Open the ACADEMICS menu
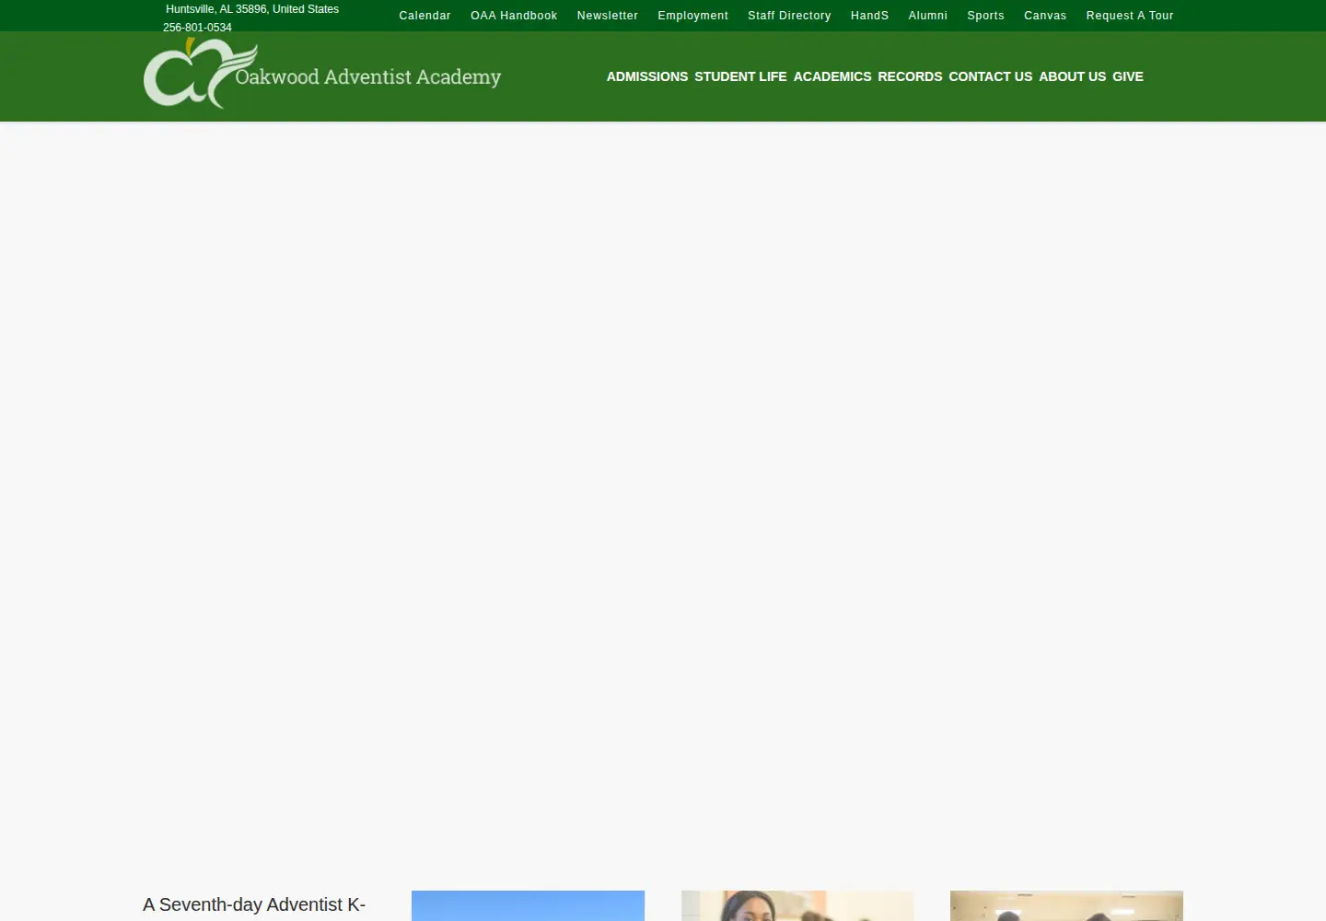 pyautogui.click(x=832, y=76)
